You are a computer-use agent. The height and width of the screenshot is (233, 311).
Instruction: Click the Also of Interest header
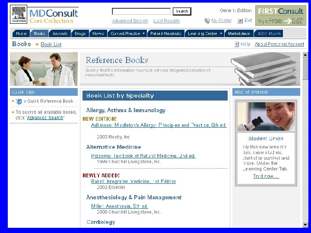[266, 92]
